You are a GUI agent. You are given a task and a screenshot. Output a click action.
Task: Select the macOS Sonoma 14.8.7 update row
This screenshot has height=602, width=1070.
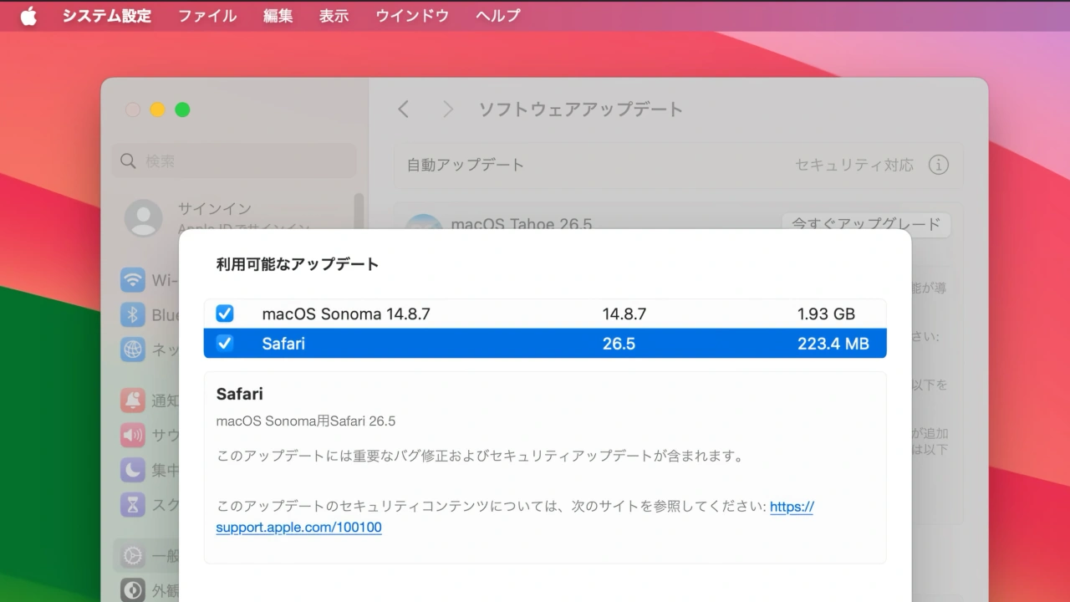545,314
